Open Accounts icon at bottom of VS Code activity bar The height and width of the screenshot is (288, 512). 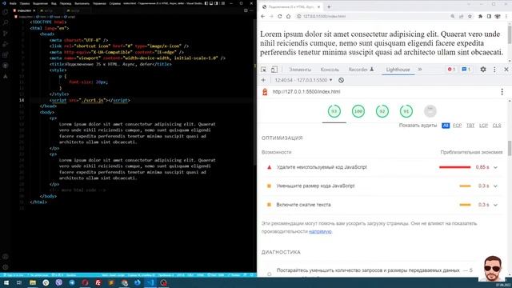coord(6,257)
